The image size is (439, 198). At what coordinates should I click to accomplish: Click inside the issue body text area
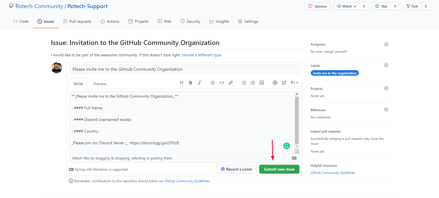pyautogui.click(x=182, y=123)
